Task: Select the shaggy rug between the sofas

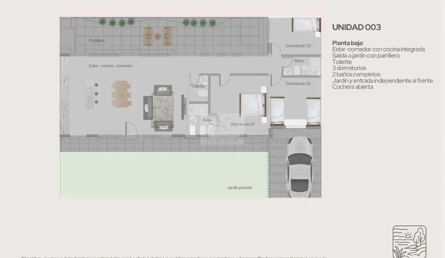Action: (163, 108)
